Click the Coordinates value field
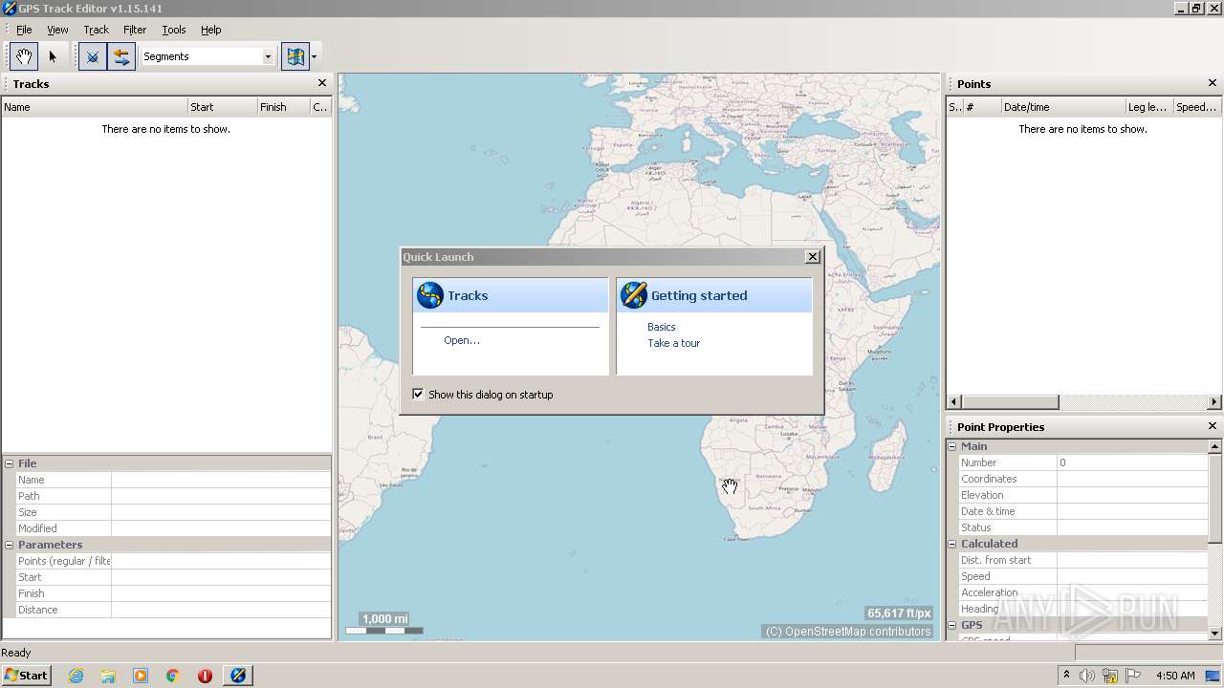1224x688 pixels. [1132, 479]
